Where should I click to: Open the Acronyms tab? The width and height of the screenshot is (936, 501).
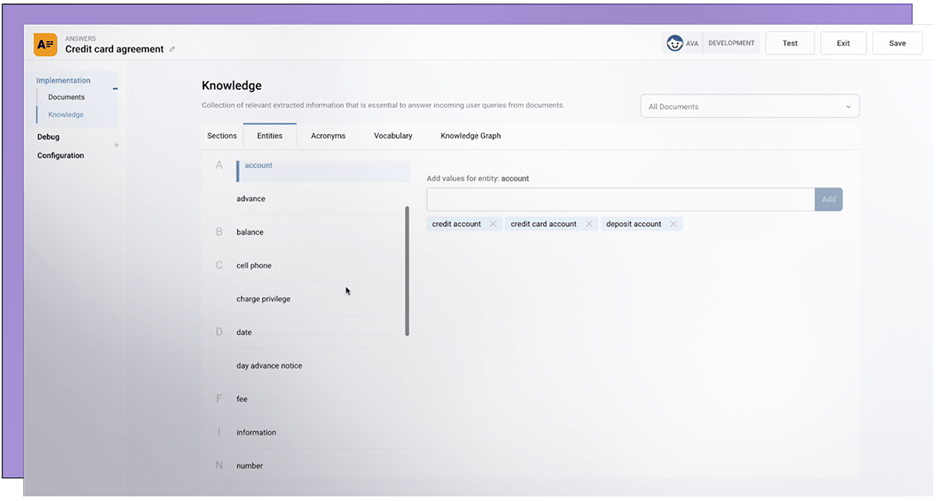click(x=328, y=136)
